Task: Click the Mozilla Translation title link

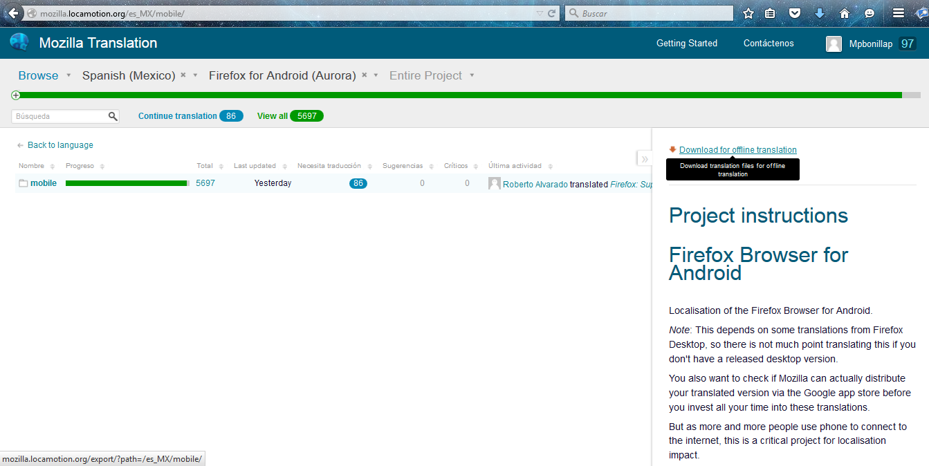Action: [98, 43]
